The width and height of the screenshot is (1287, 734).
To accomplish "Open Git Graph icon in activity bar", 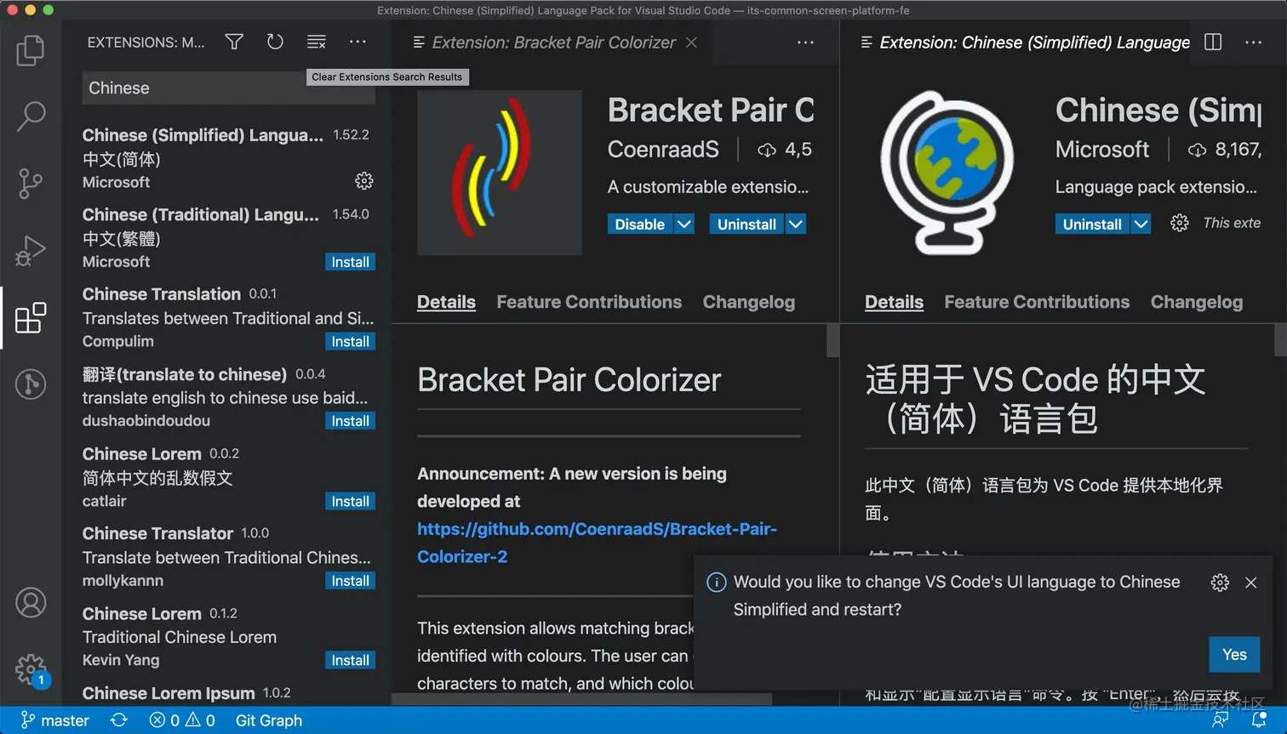I will (x=31, y=384).
